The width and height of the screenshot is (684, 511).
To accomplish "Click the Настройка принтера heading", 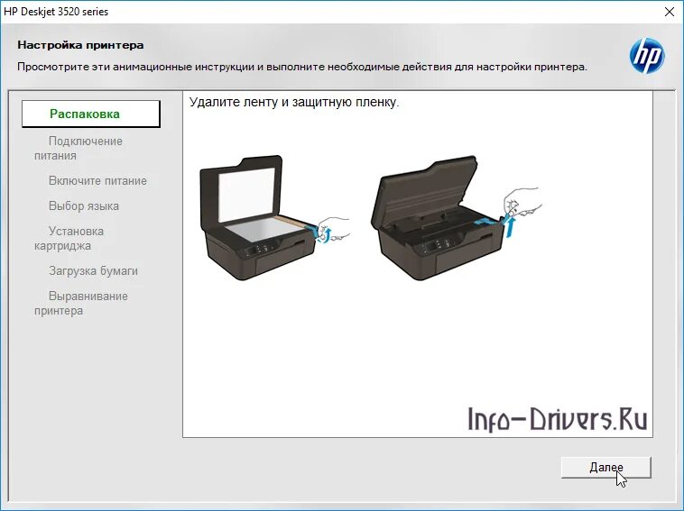I will (x=80, y=45).
